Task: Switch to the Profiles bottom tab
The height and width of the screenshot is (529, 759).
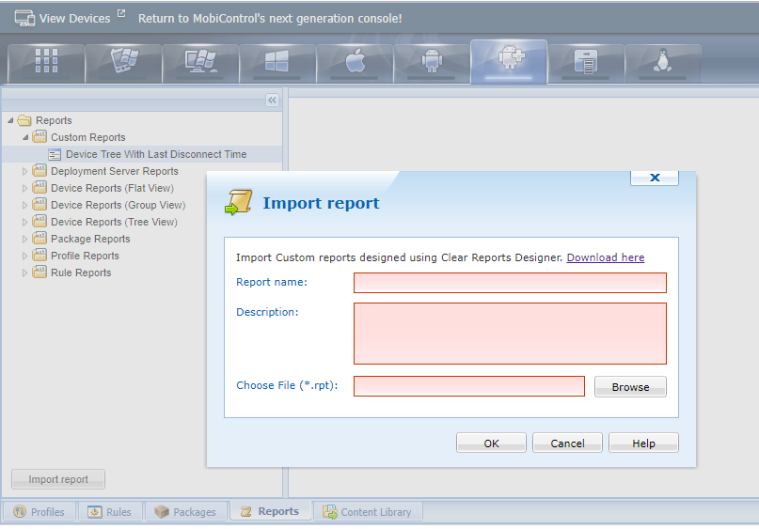Action: tap(39, 512)
